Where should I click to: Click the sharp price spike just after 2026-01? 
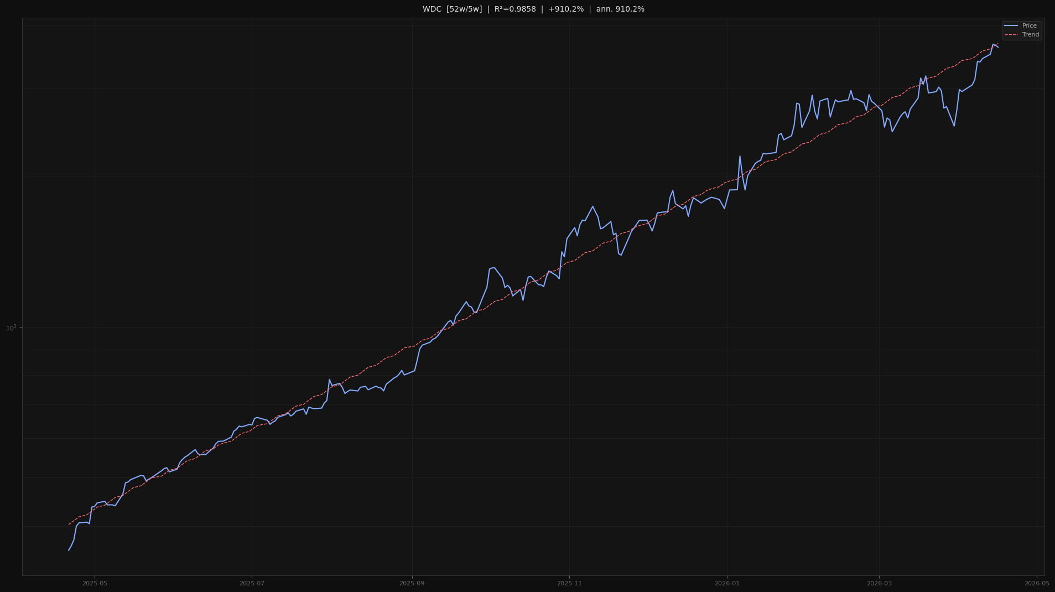tap(740, 156)
